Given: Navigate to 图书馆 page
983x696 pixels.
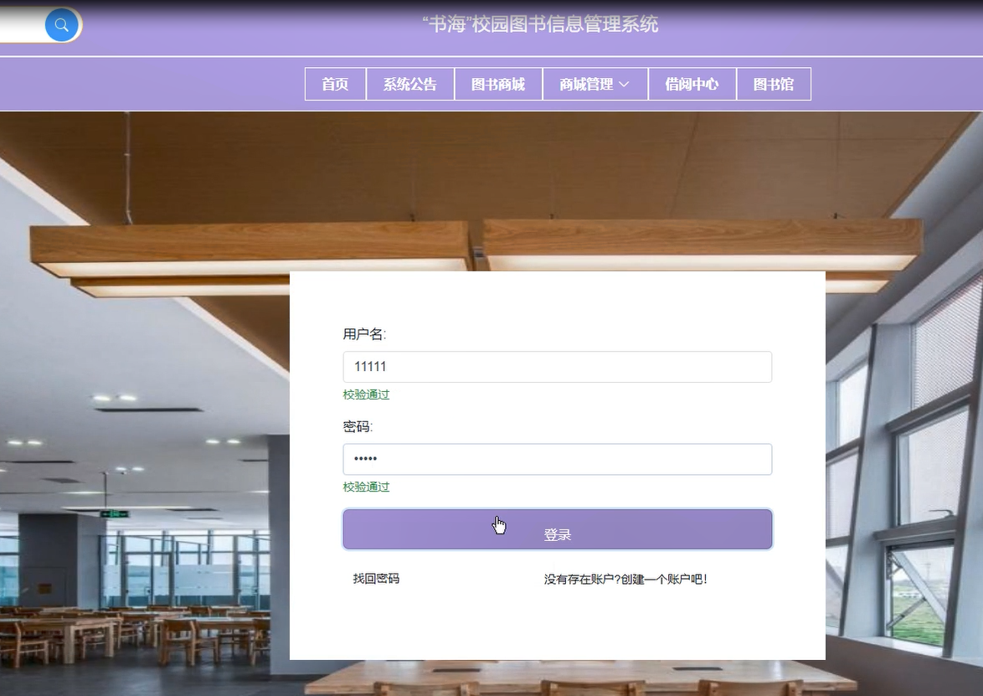Looking at the screenshot, I should click(774, 84).
